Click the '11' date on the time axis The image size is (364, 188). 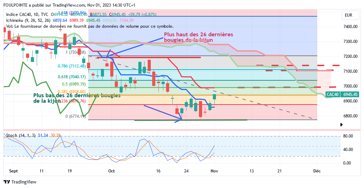pyautogui.click(x=41, y=171)
